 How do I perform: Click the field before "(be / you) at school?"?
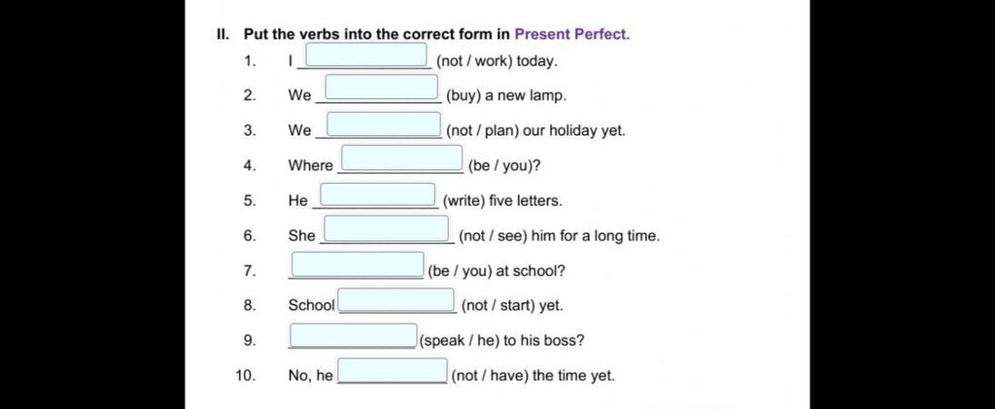pyautogui.click(x=358, y=264)
